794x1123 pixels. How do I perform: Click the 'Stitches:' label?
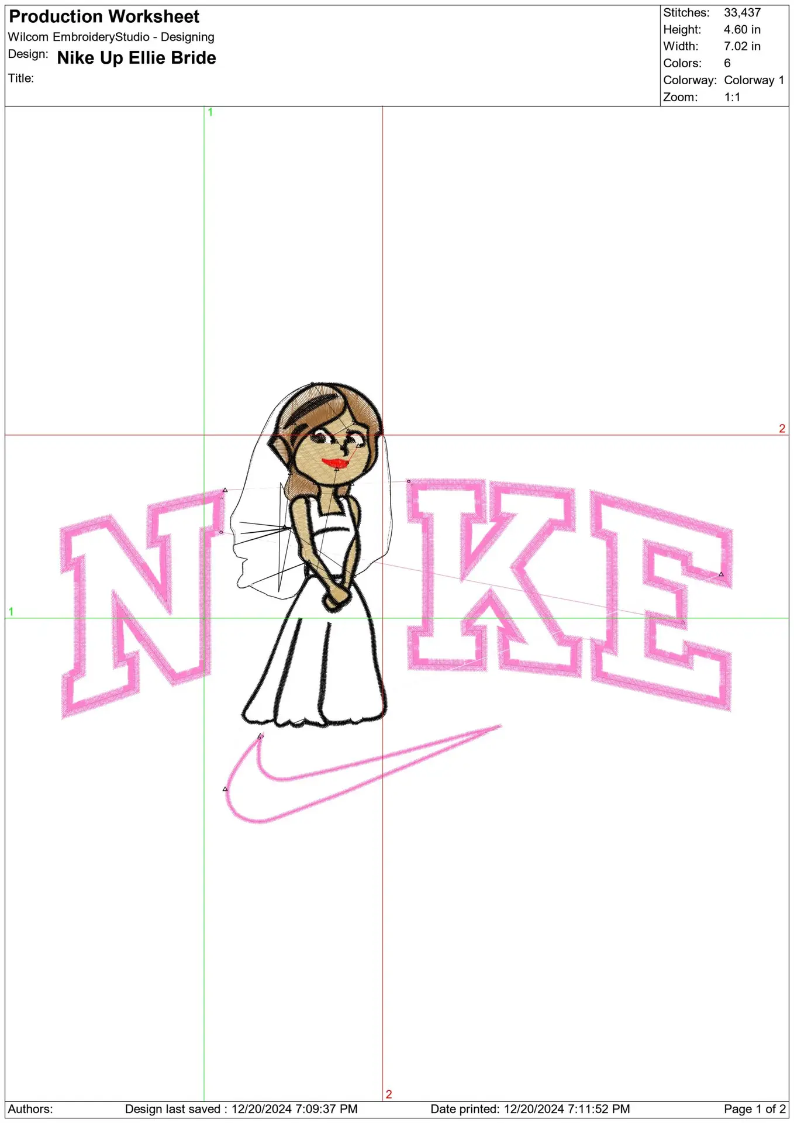[686, 12]
